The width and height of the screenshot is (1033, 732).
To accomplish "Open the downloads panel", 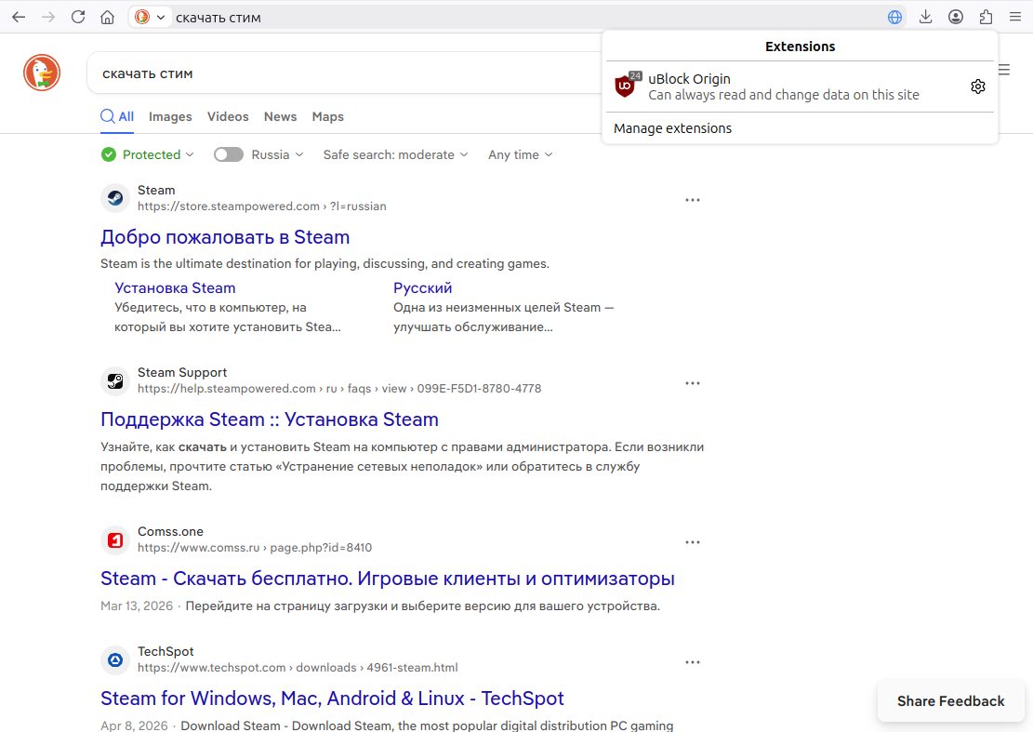I will coord(926,17).
